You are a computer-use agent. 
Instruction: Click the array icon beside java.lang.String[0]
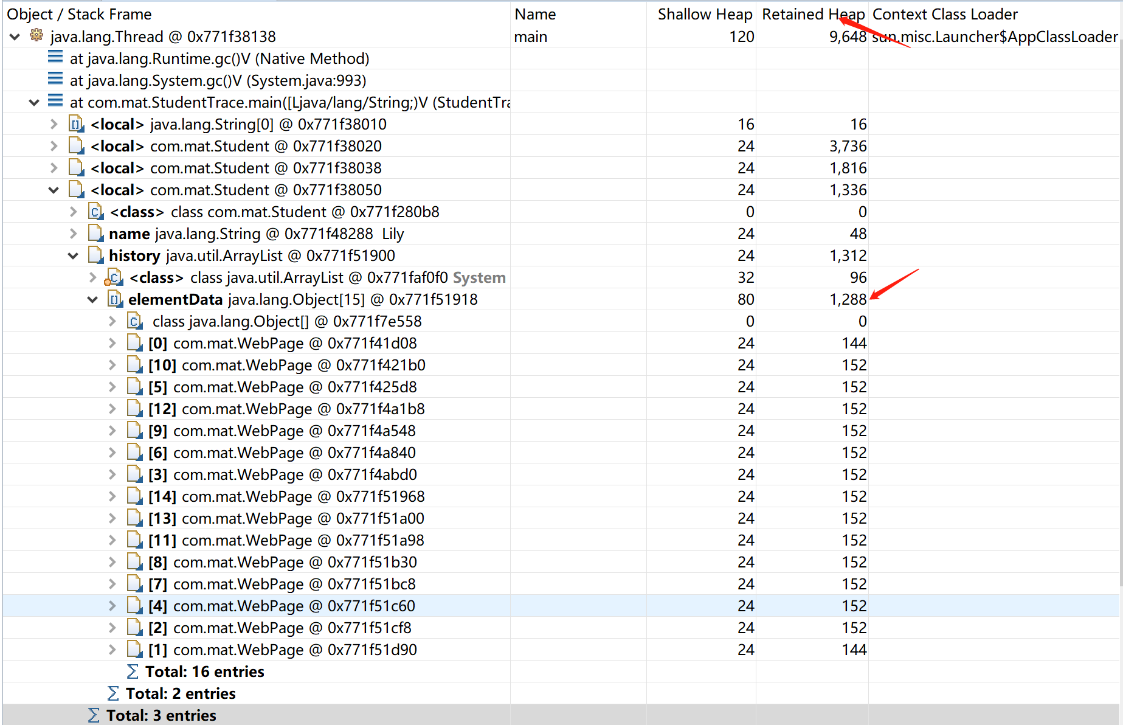click(x=76, y=124)
